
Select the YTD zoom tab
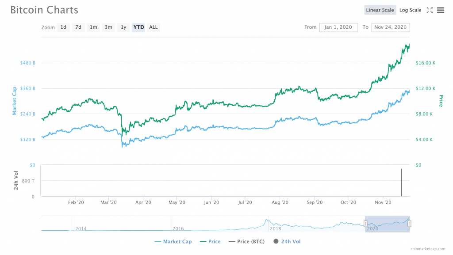(x=138, y=27)
